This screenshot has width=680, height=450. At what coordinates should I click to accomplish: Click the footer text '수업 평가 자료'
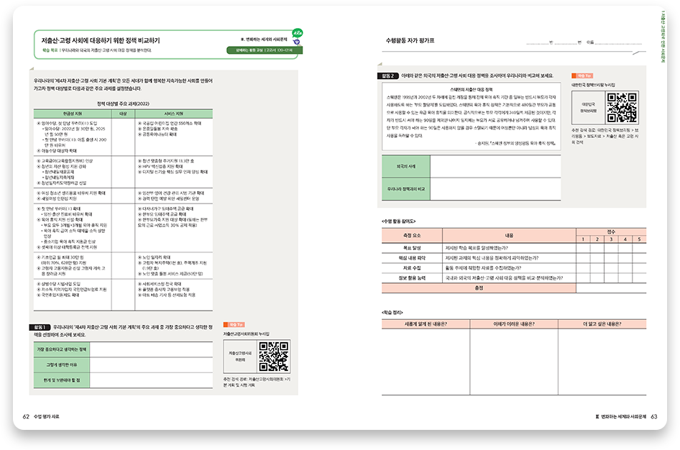point(47,417)
